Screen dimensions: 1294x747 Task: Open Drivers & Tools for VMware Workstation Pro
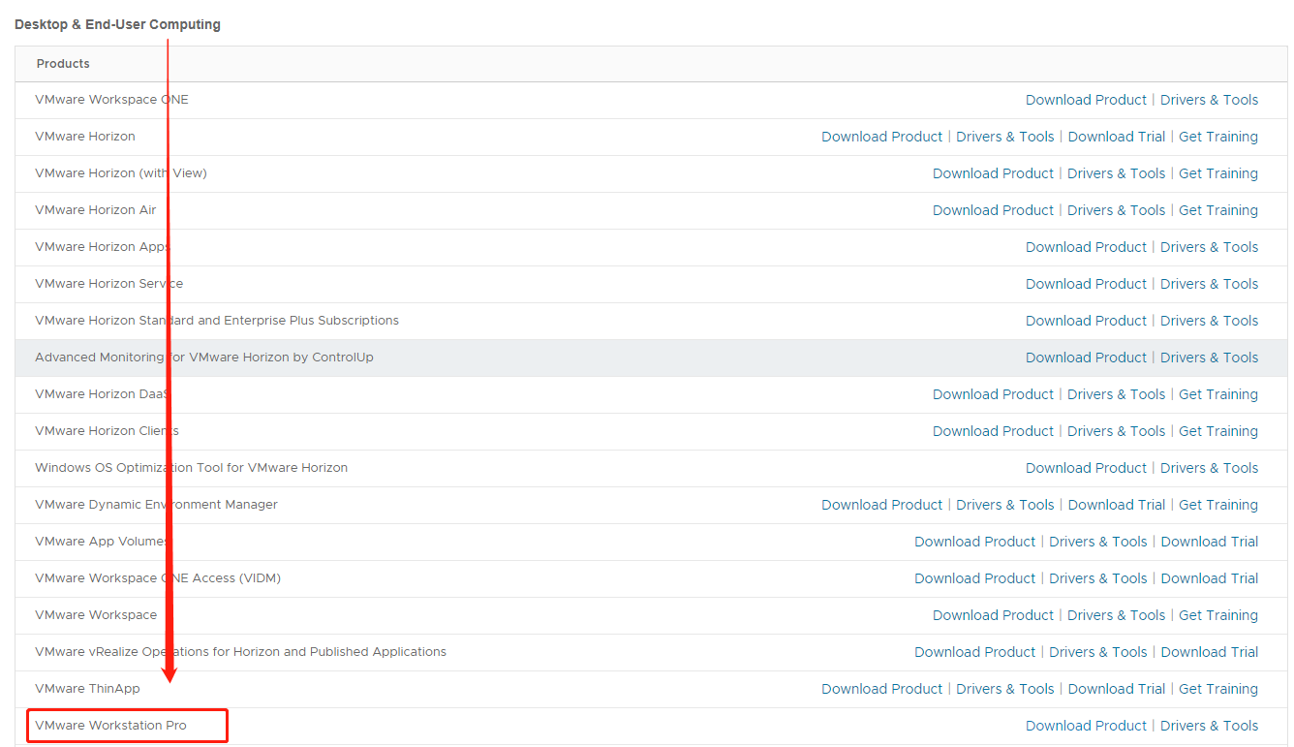click(1209, 726)
